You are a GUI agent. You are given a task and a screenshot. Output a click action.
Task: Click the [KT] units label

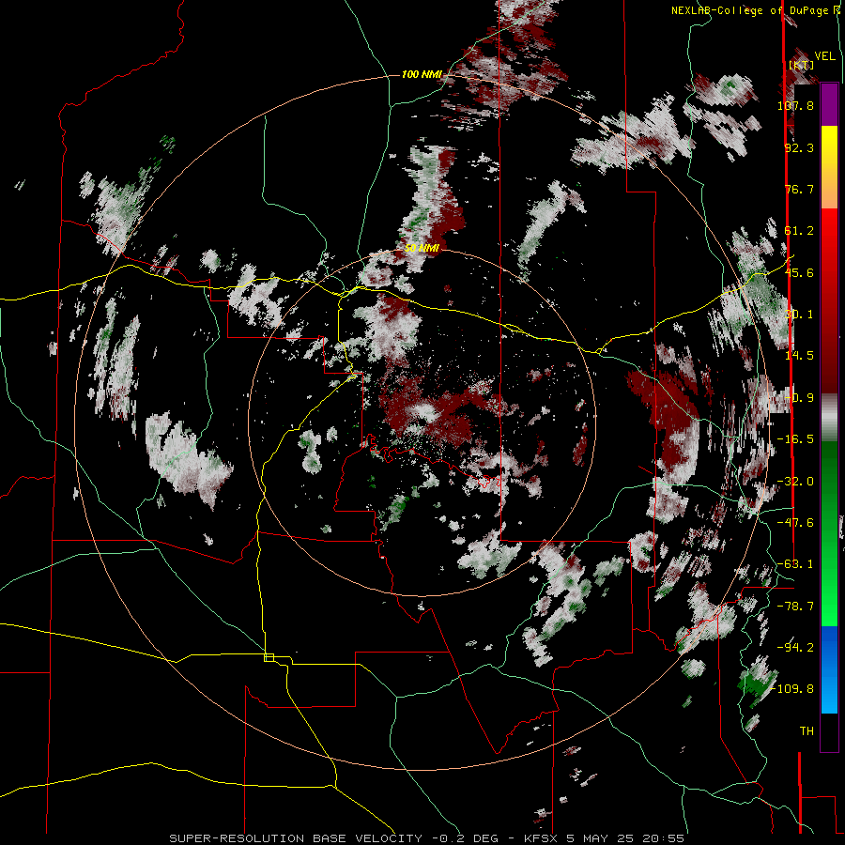[801, 65]
